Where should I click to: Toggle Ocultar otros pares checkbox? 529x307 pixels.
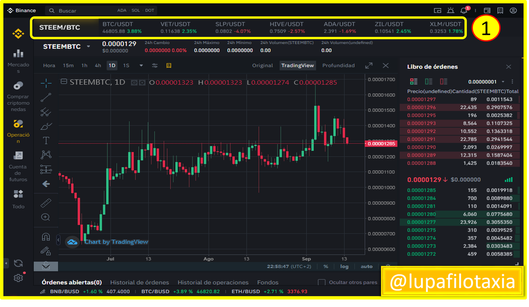tap(322, 283)
